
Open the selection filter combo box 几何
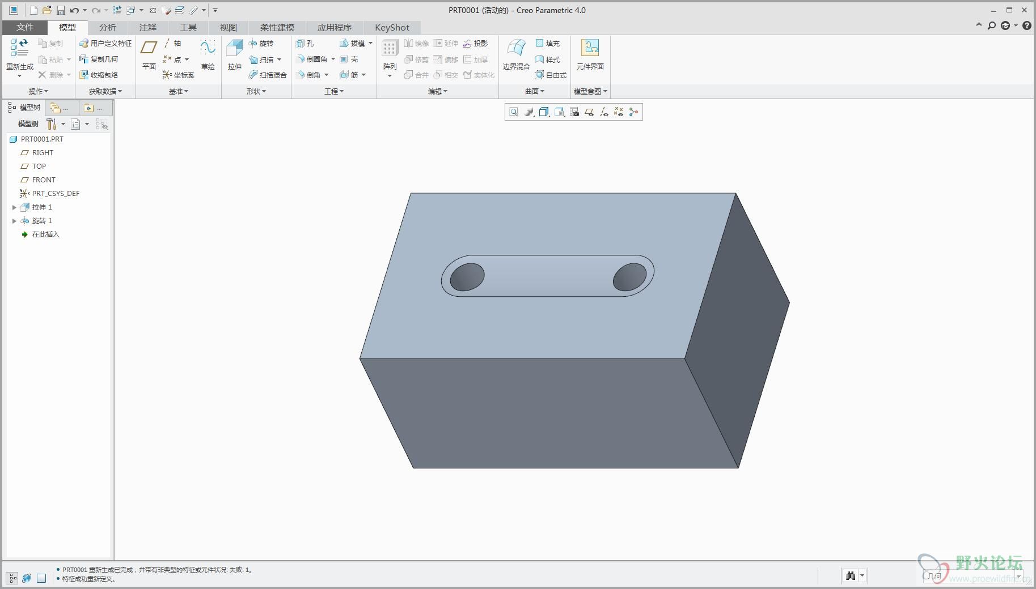974,576
